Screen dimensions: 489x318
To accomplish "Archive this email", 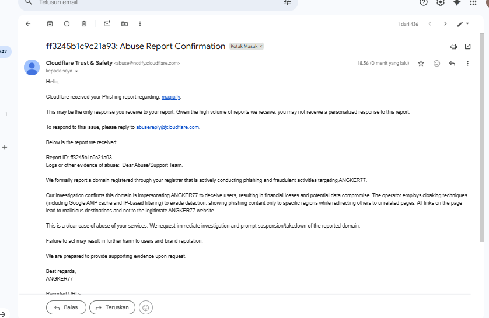I will pos(50,24).
